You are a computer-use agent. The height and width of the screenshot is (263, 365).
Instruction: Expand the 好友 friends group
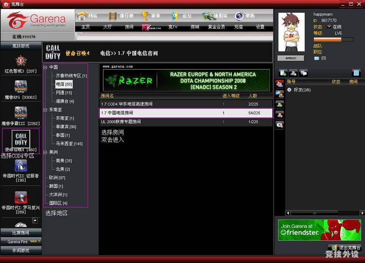(x=289, y=90)
